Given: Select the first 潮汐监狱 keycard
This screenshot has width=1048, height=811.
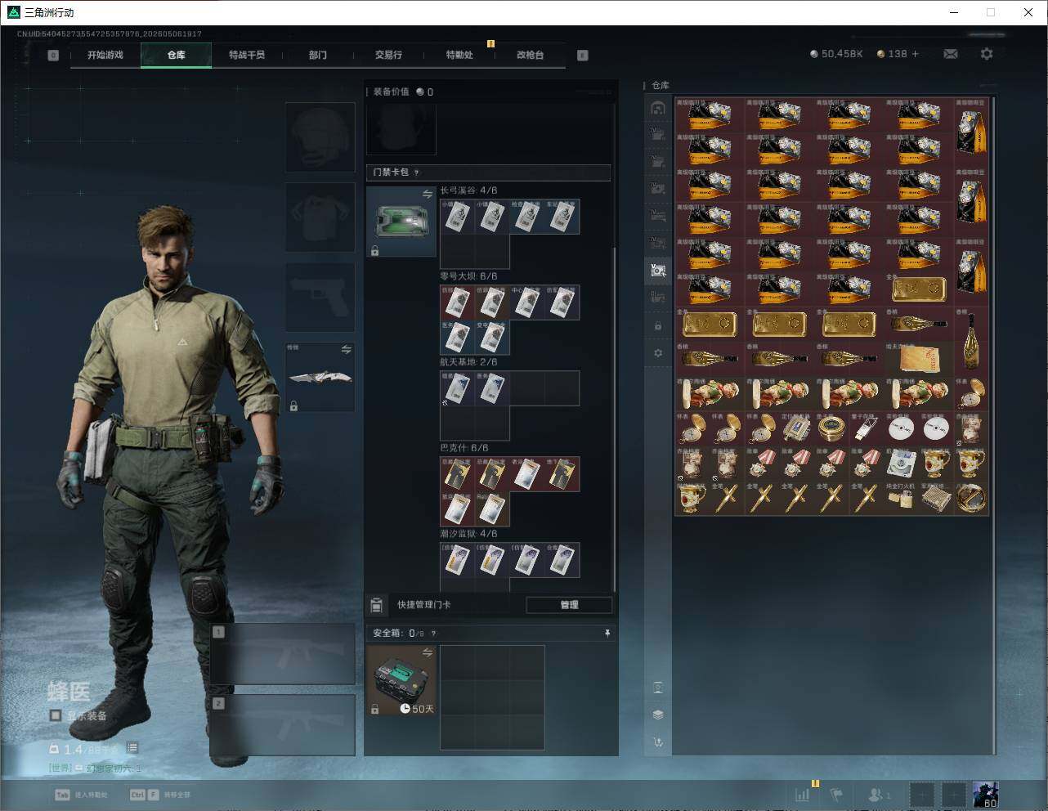Looking at the screenshot, I should 458,560.
